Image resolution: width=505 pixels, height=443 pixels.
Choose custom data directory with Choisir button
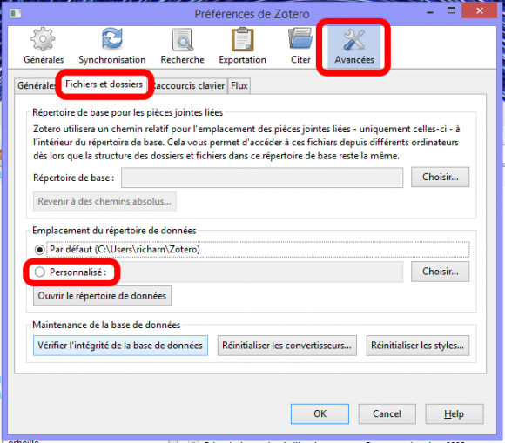click(440, 272)
